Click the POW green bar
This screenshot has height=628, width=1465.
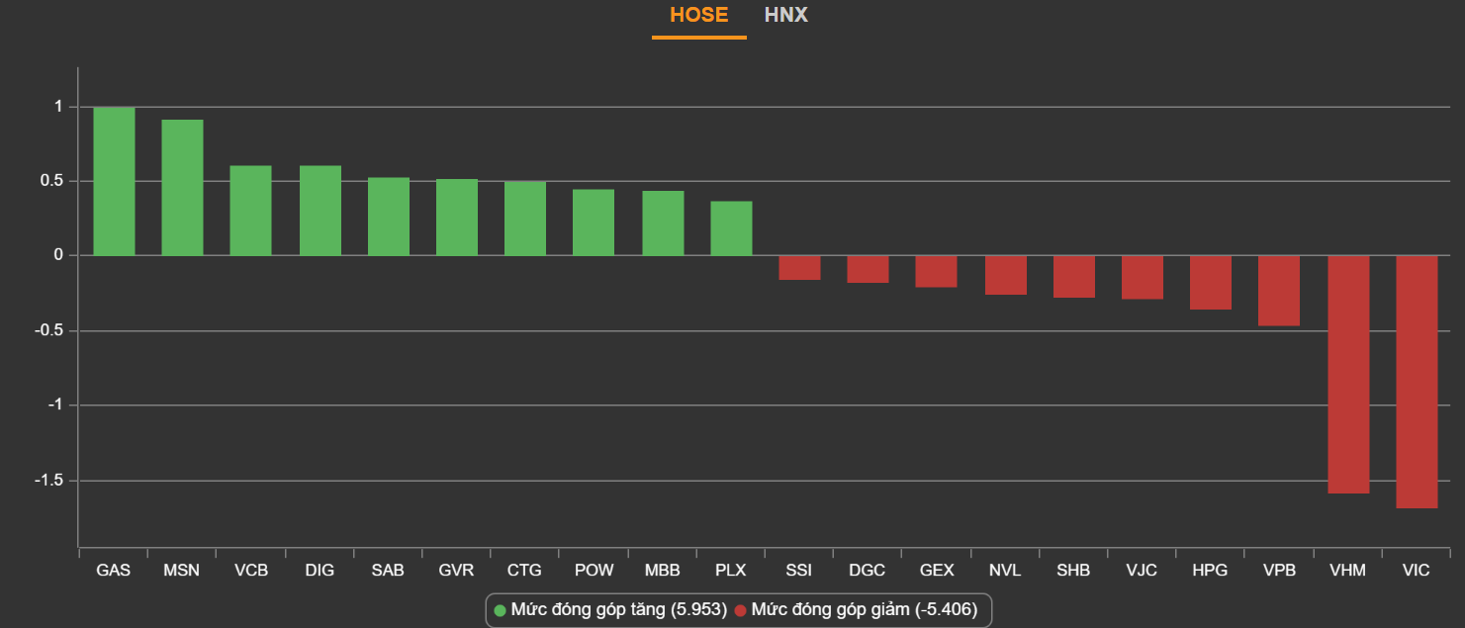tap(594, 223)
